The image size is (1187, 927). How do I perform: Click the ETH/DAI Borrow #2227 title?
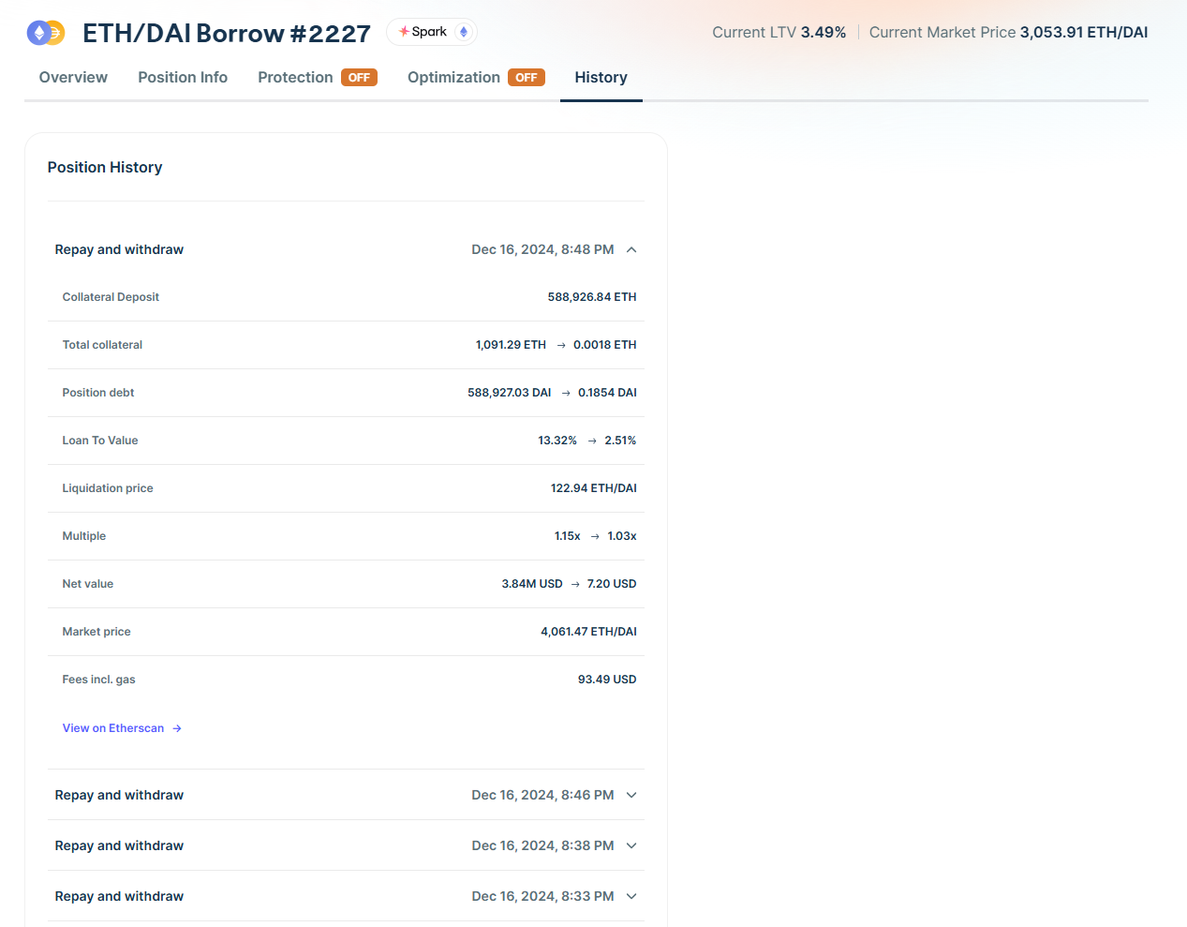click(x=227, y=34)
